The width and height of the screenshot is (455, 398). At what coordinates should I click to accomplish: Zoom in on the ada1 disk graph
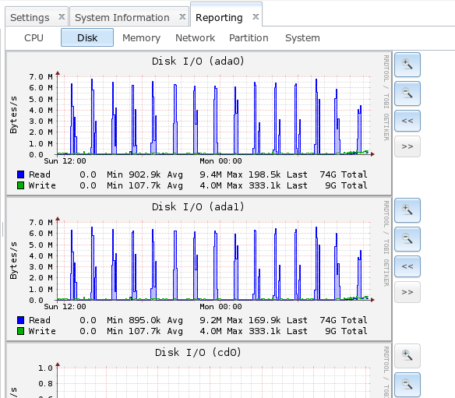[x=407, y=210]
